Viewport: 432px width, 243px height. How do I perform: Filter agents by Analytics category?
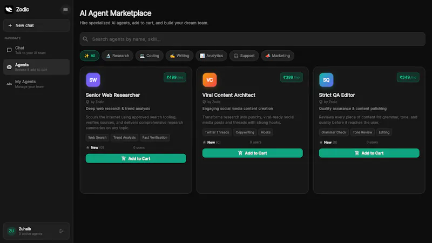(x=211, y=56)
